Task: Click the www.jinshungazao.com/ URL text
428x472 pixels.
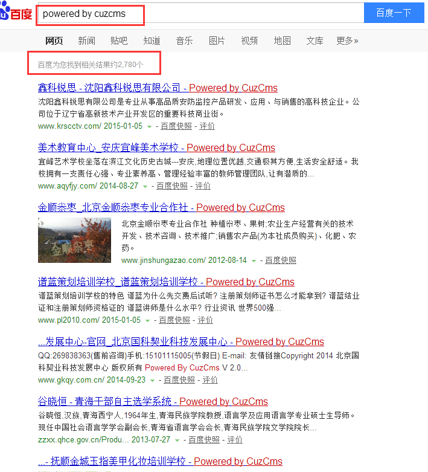Action: coord(164,260)
